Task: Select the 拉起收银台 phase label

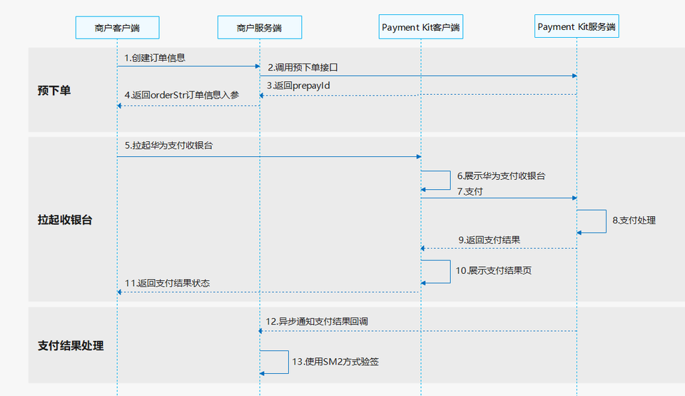Action: 65,220
